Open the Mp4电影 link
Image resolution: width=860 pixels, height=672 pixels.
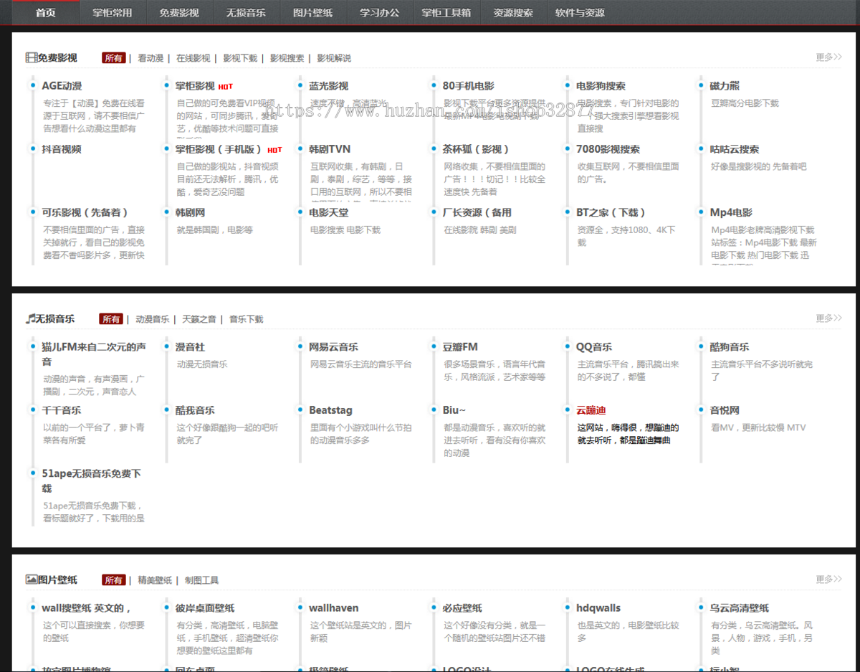point(731,212)
